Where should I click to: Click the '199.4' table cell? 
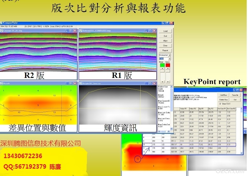[213, 148]
